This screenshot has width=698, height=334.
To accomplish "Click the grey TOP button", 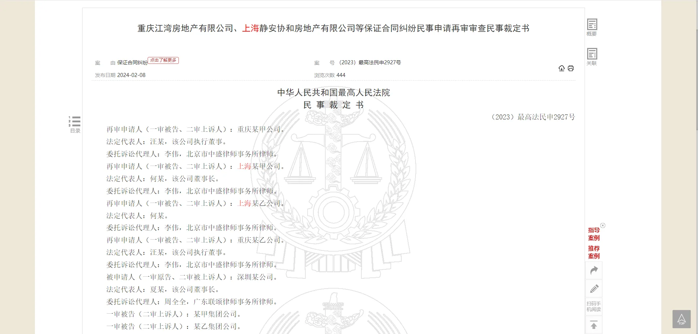I will click(x=681, y=319).
